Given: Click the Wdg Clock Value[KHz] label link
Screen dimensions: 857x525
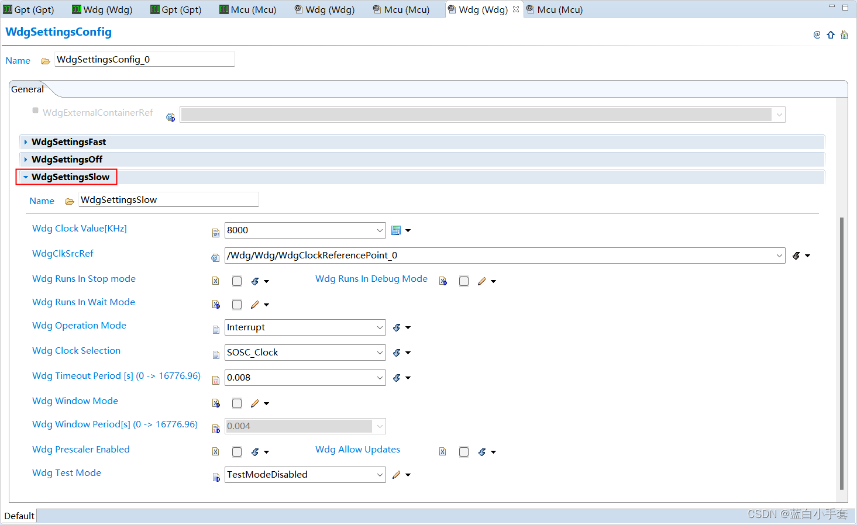Looking at the screenshot, I should 80,229.
